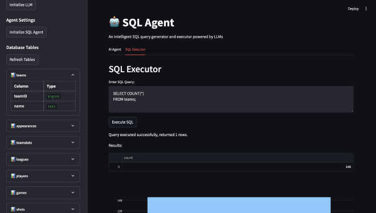Click the result cell showing 146
The width and height of the screenshot is (376, 213).
coord(238,167)
